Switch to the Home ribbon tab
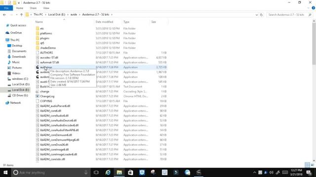 click(20, 8)
